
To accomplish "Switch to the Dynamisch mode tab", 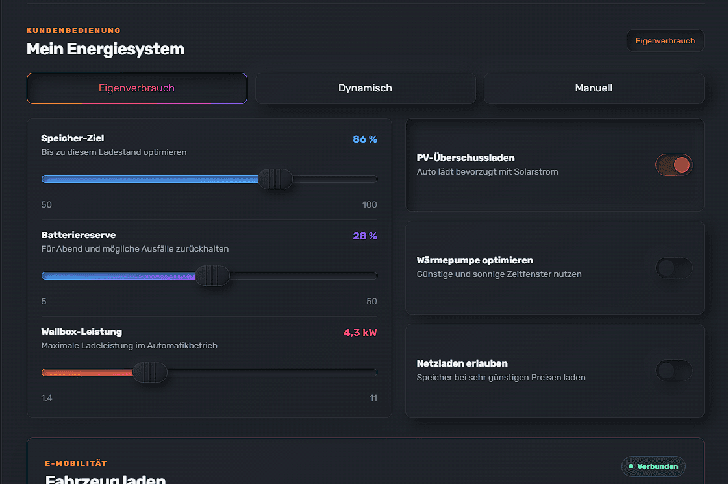I will (366, 88).
